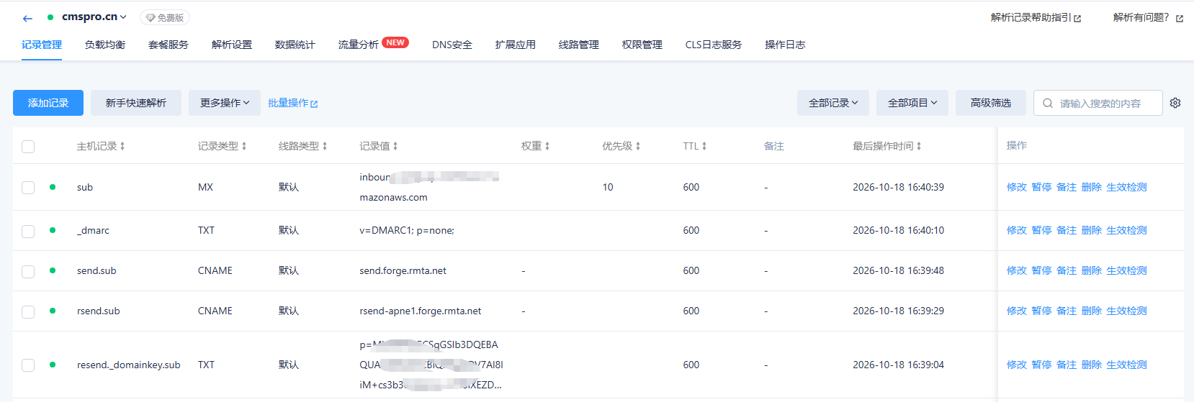The image size is (1194, 402).
Task: Click external-link icon beside 解析有问题?
Action: coord(1180,18)
